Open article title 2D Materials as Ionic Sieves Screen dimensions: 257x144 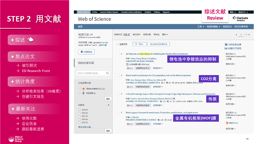click(x=157, y=54)
